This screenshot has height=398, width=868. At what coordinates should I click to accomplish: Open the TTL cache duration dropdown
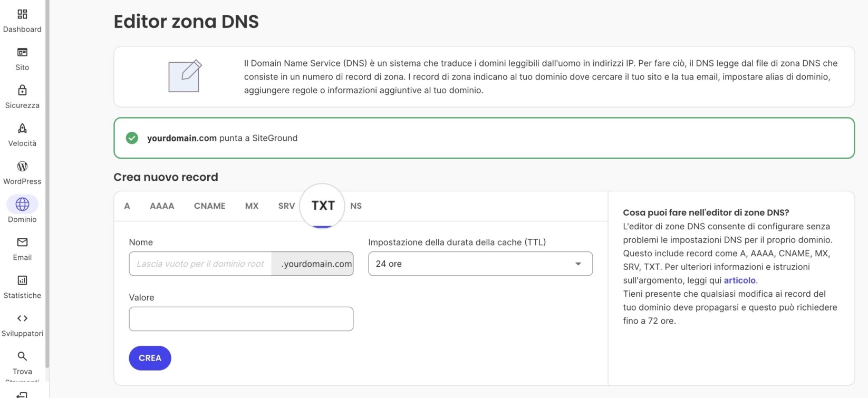tap(480, 264)
